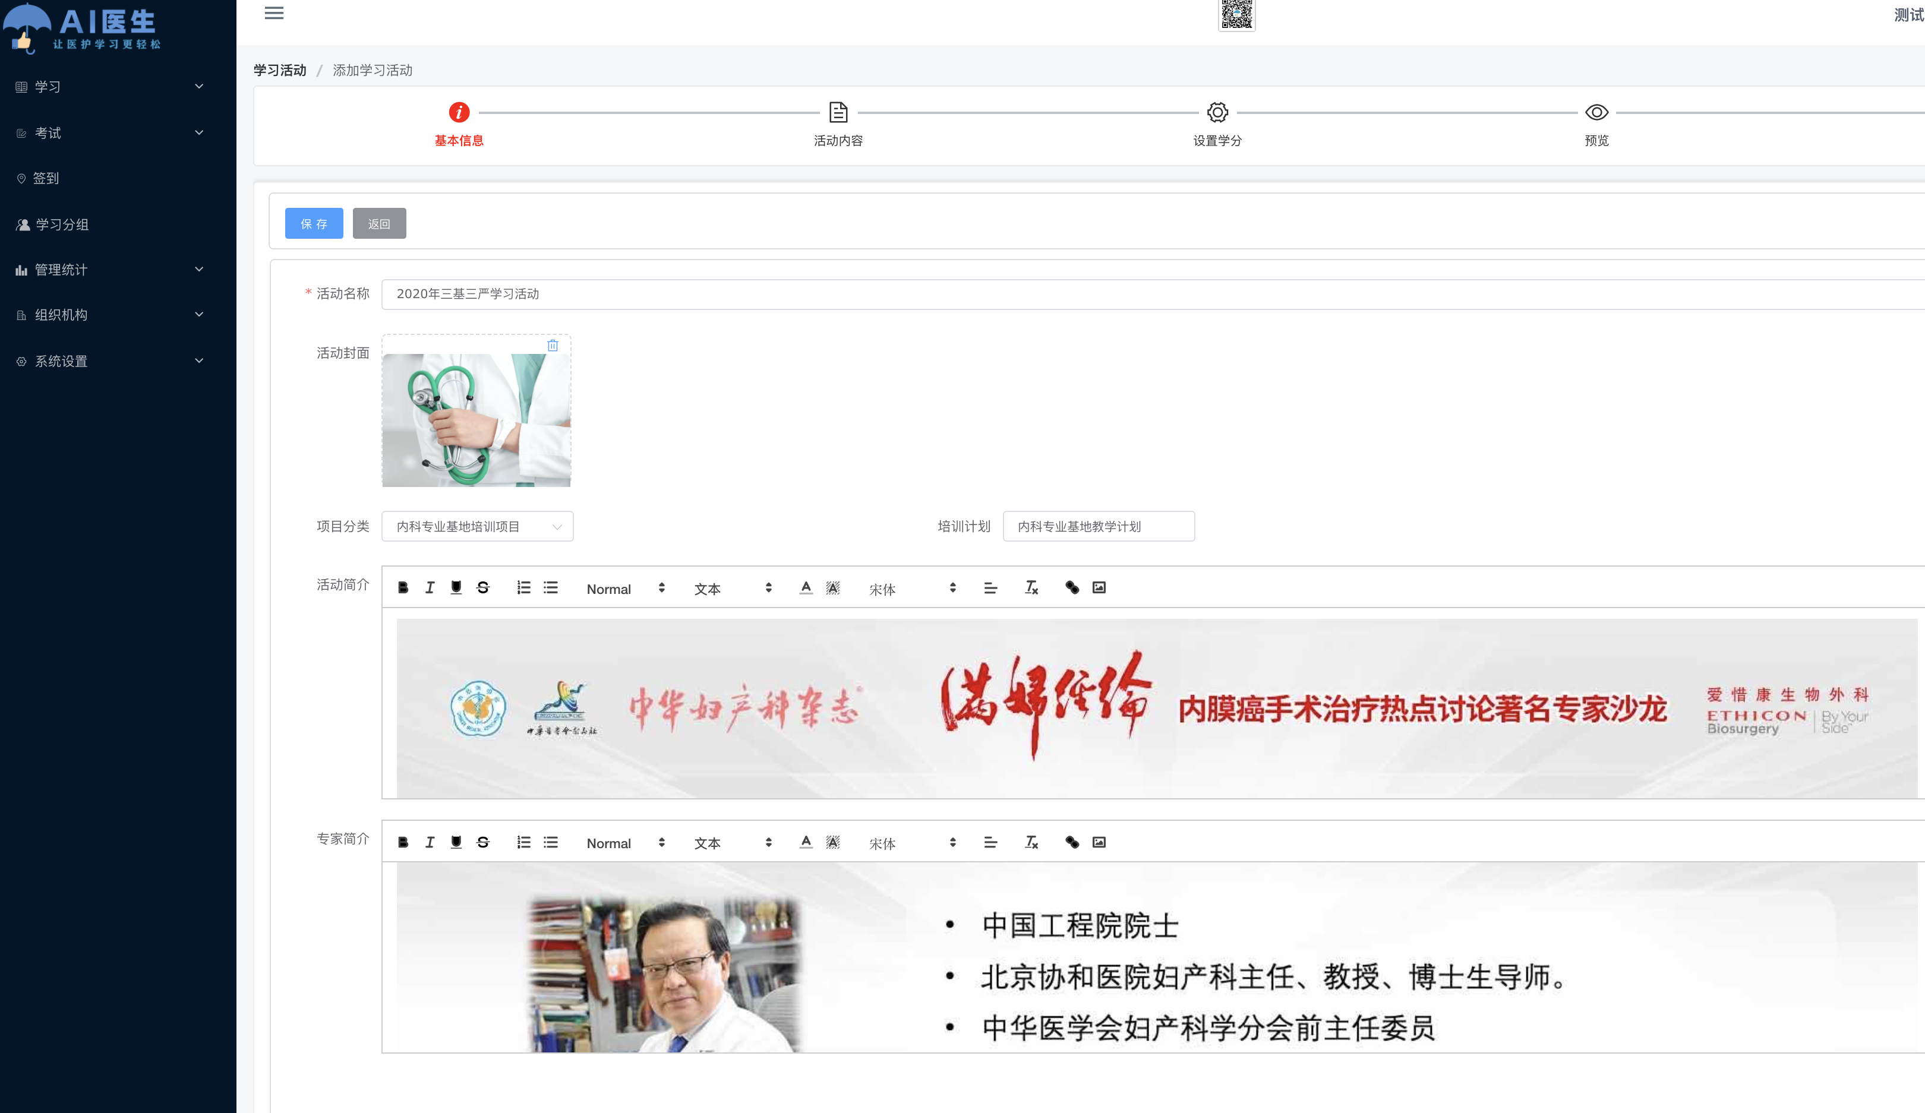Click the 保存 button
Screen dimensions: 1925x1113
(314, 223)
